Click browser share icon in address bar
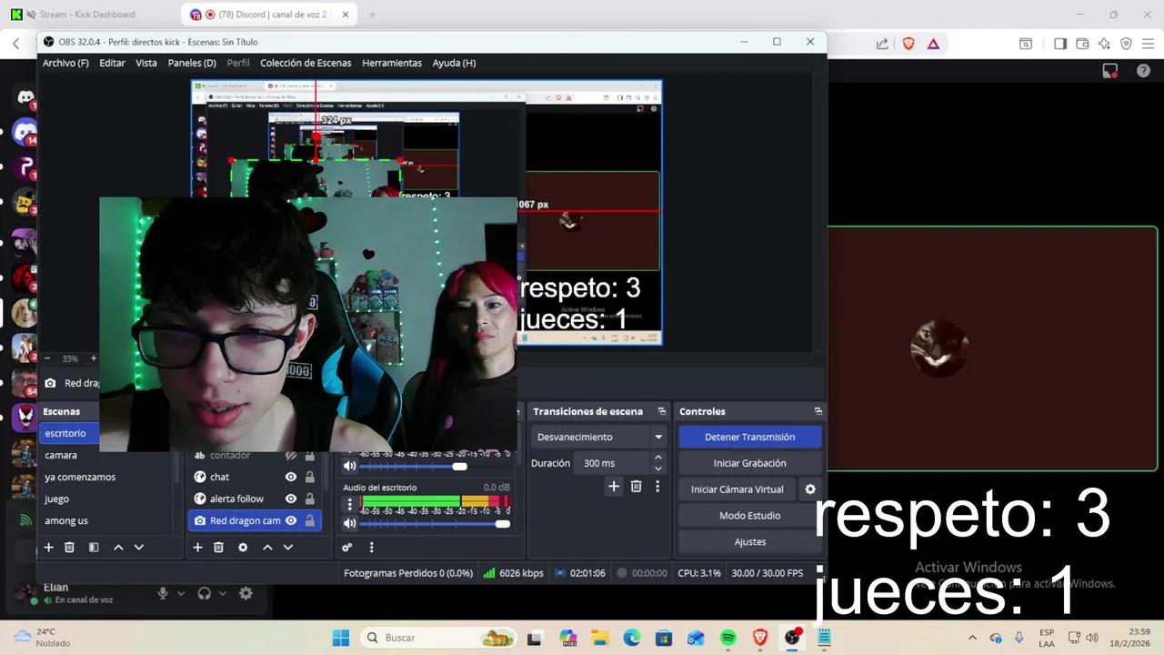 click(x=882, y=44)
